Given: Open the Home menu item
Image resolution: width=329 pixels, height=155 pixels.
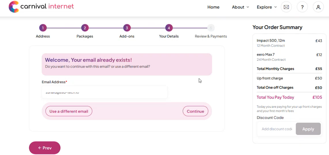Looking at the screenshot, I should 213,7.
